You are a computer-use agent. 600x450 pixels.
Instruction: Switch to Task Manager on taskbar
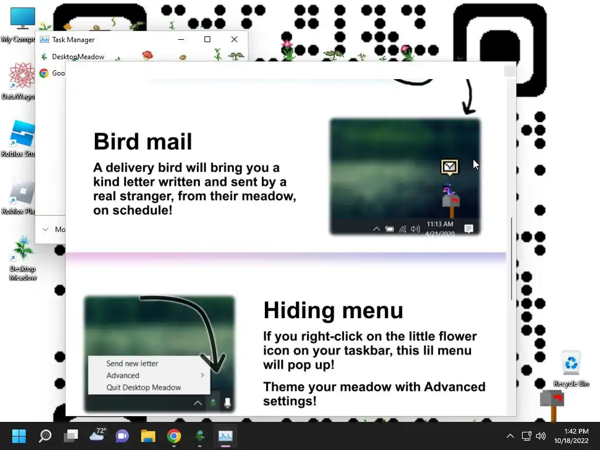click(226, 436)
